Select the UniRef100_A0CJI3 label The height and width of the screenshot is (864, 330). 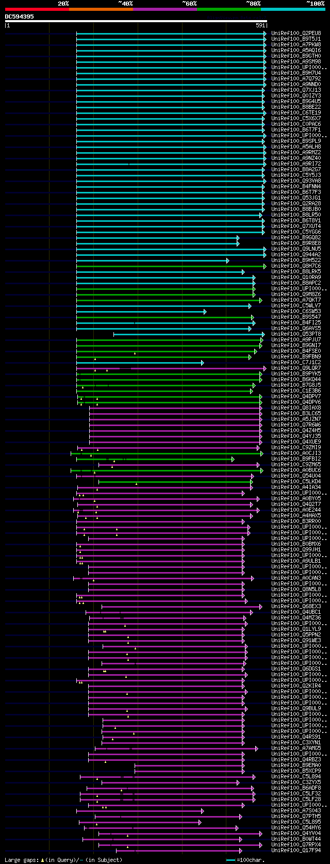point(296,453)
